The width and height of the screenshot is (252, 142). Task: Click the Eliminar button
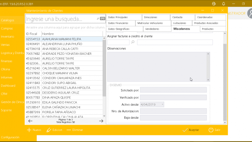point(75,130)
